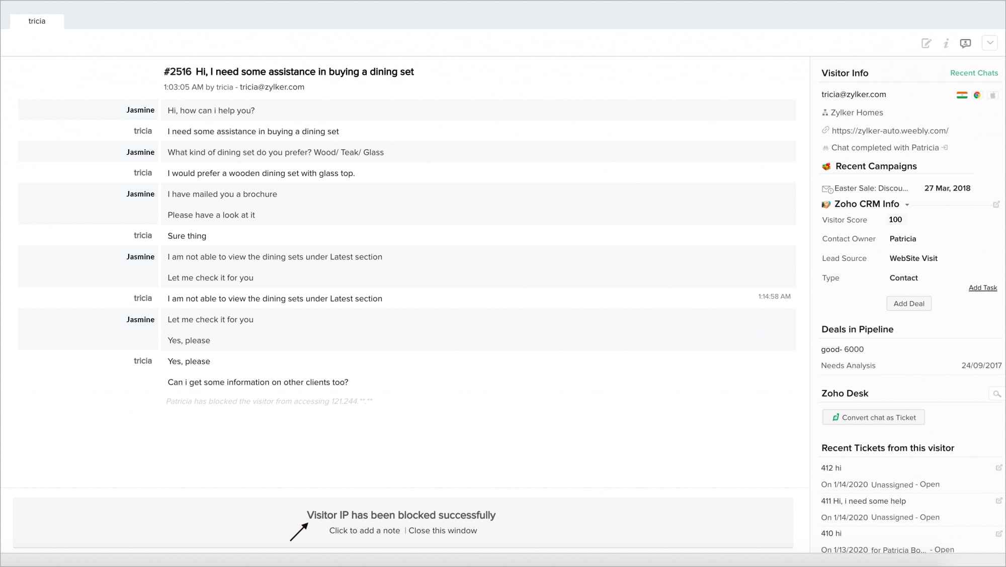The height and width of the screenshot is (567, 1006).
Task: Click the message 'Hi, how can i help you?'
Action: click(211, 111)
